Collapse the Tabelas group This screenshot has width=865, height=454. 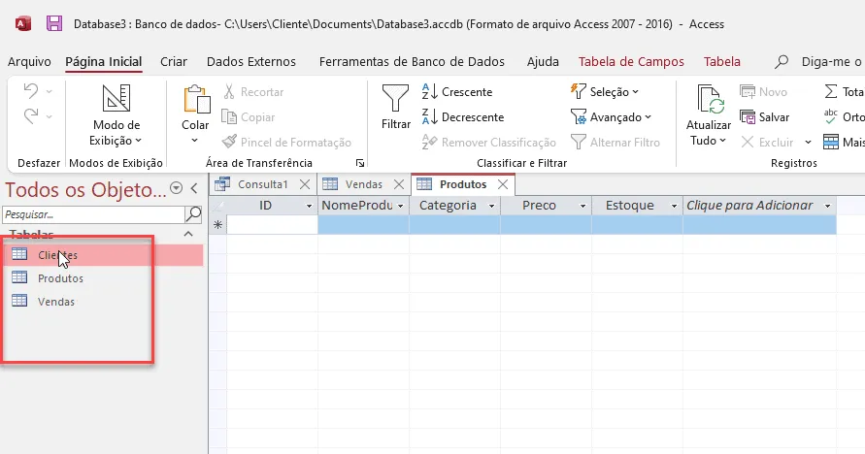[x=188, y=234]
